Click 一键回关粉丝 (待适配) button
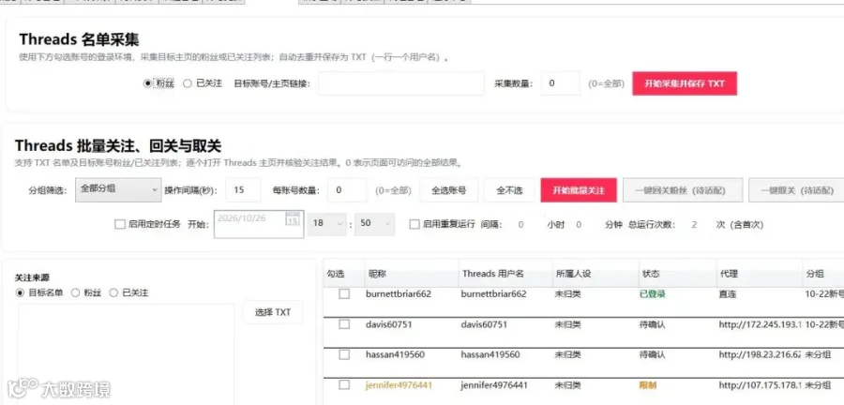844x405 pixels. (683, 190)
